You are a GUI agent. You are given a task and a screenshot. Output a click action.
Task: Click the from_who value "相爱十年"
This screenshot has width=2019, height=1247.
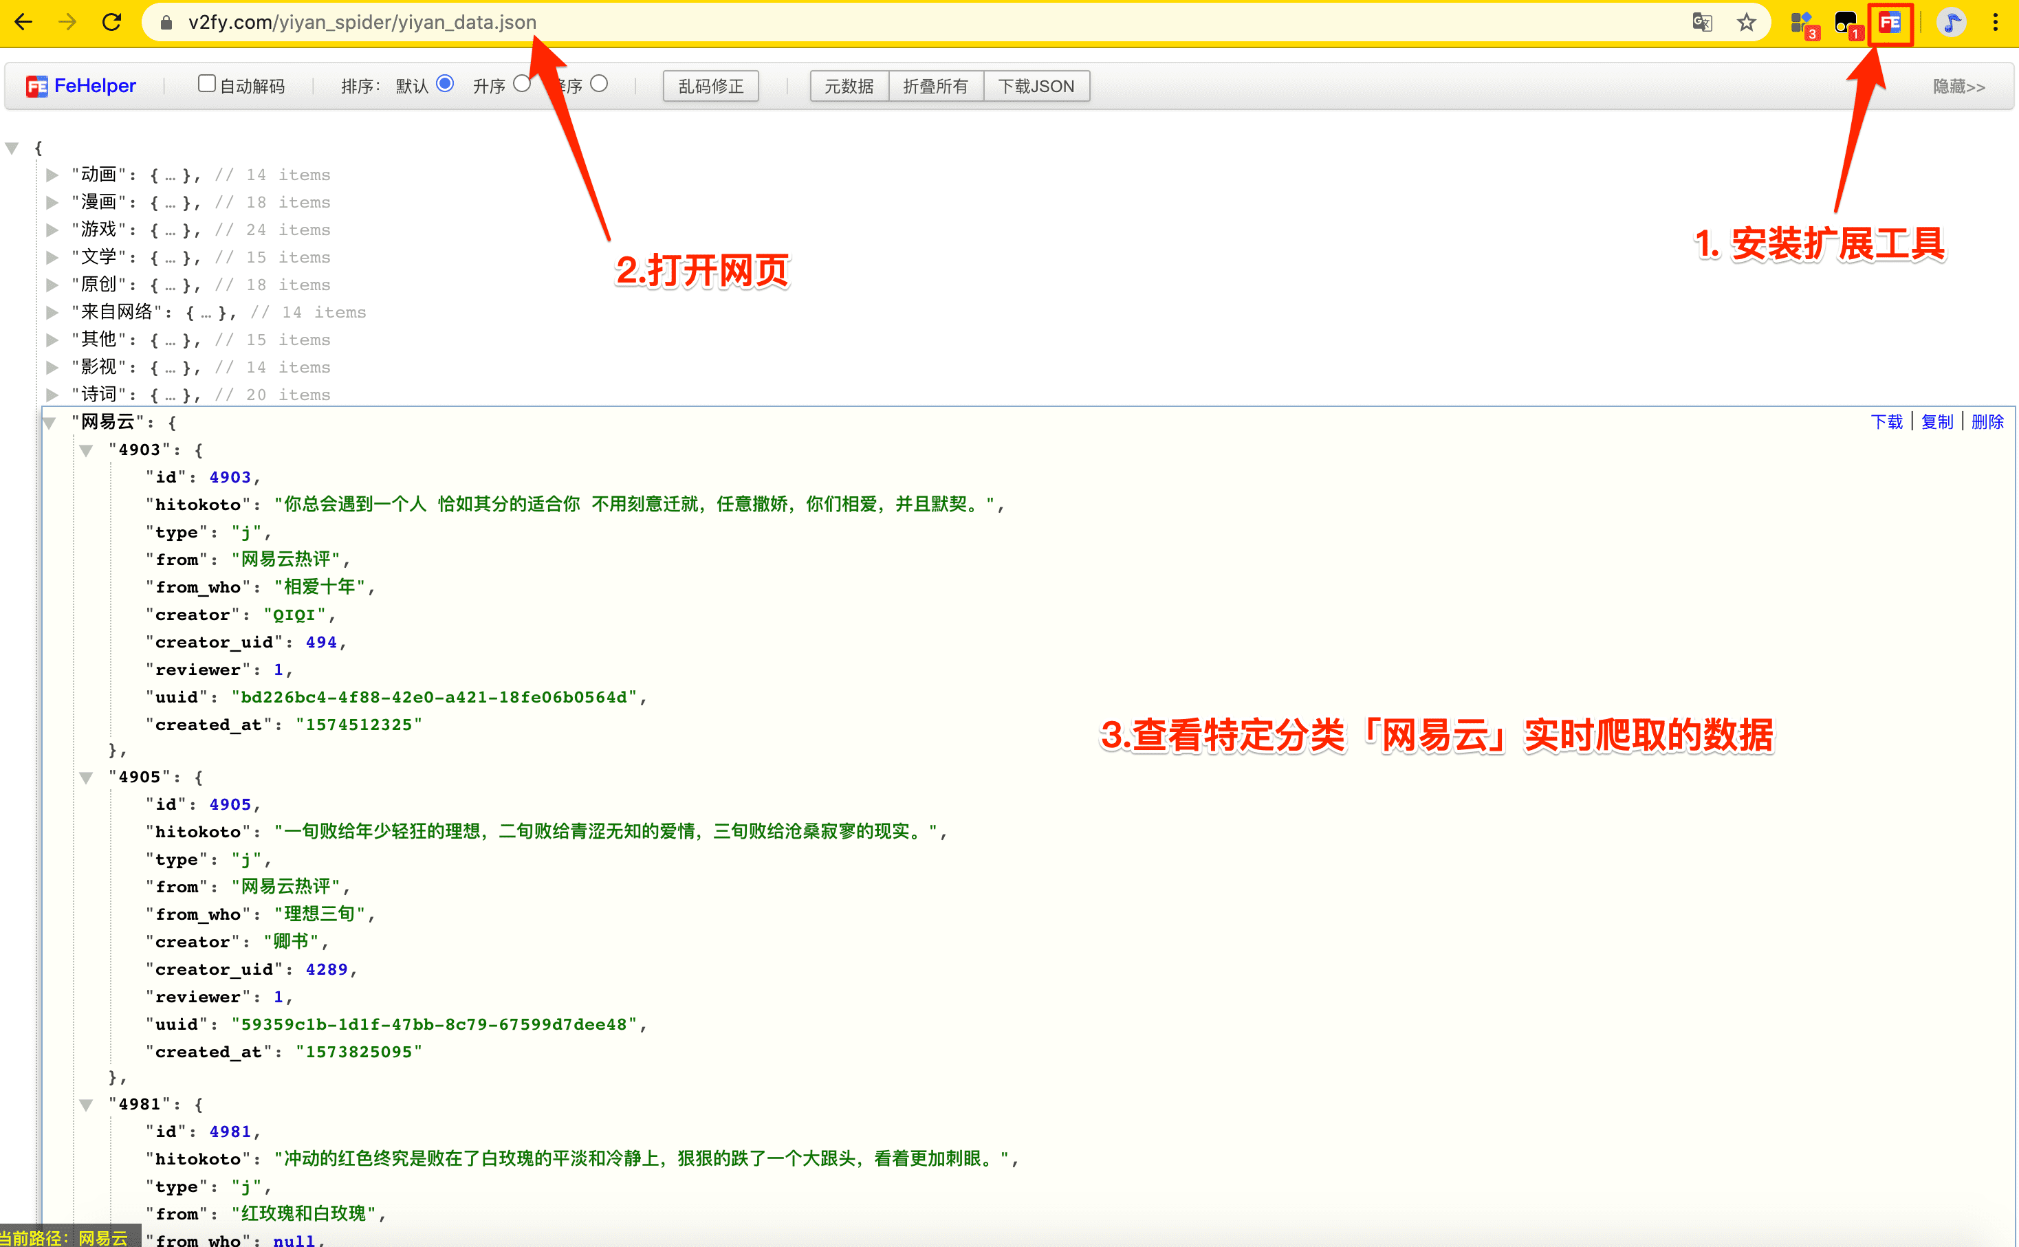coord(320,586)
